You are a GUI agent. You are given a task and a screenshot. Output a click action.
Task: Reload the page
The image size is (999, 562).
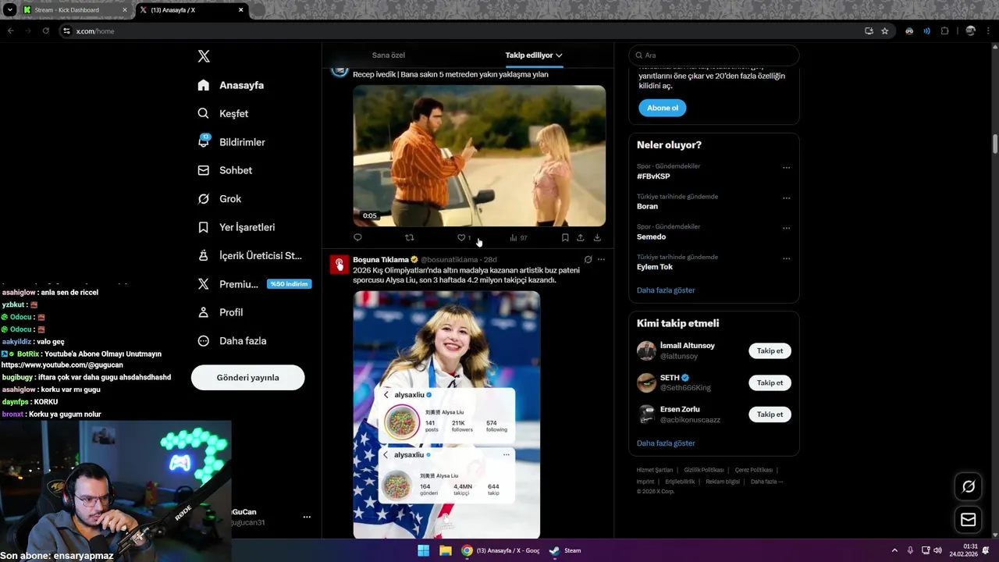coord(45,31)
